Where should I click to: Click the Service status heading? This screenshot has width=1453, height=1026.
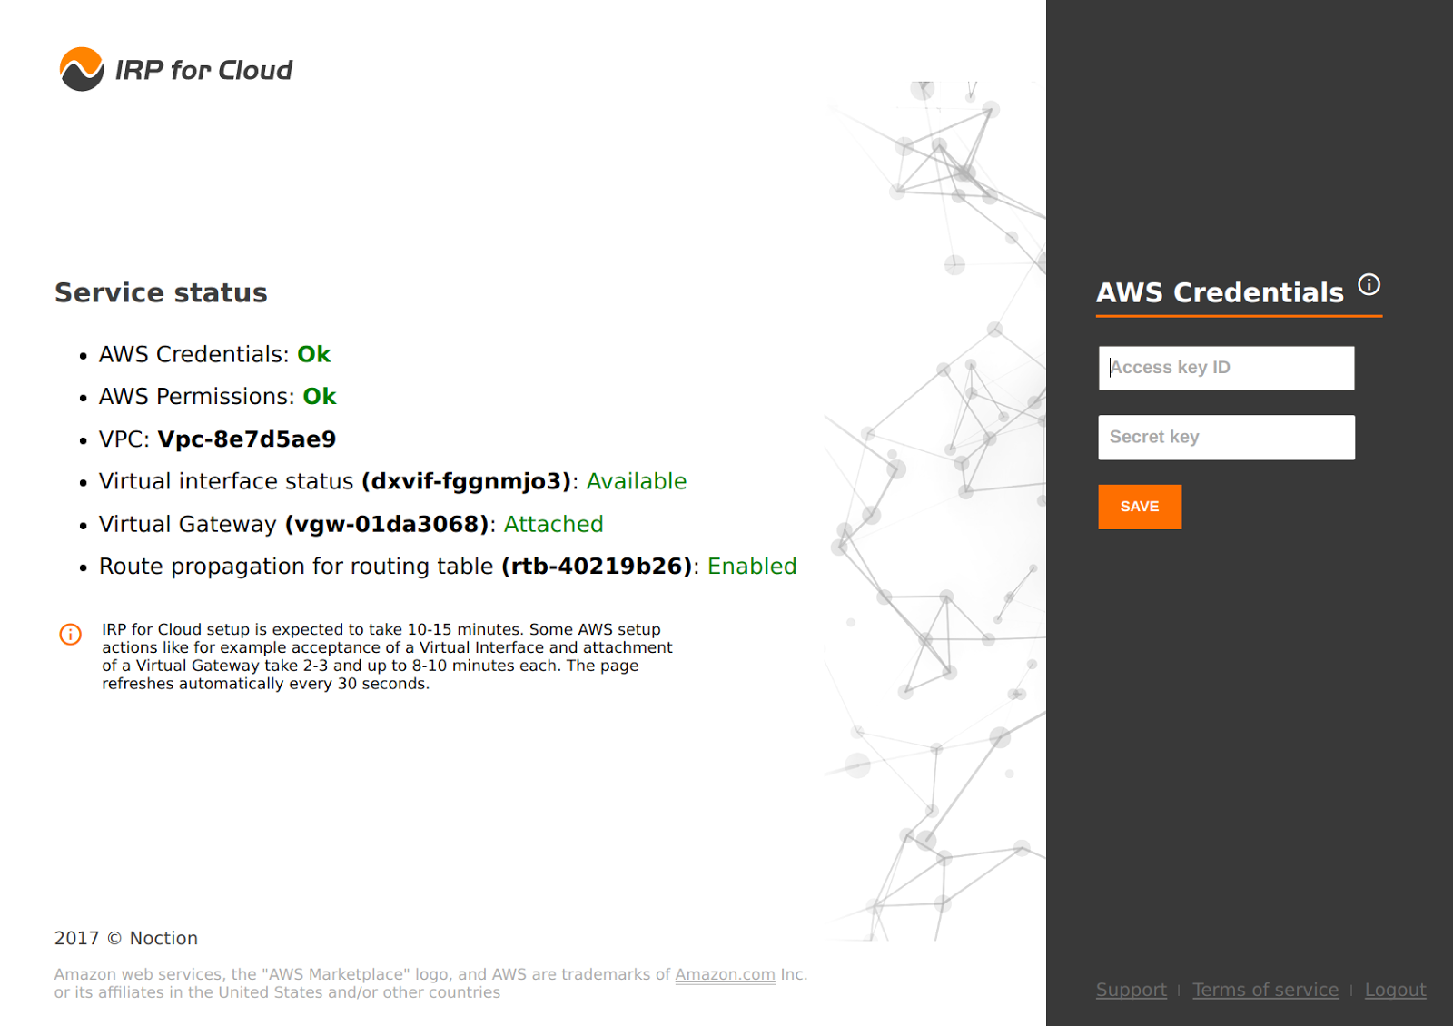[160, 292]
